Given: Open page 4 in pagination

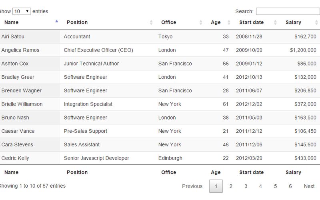Looking at the screenshot, I should (x=260, y=186).
